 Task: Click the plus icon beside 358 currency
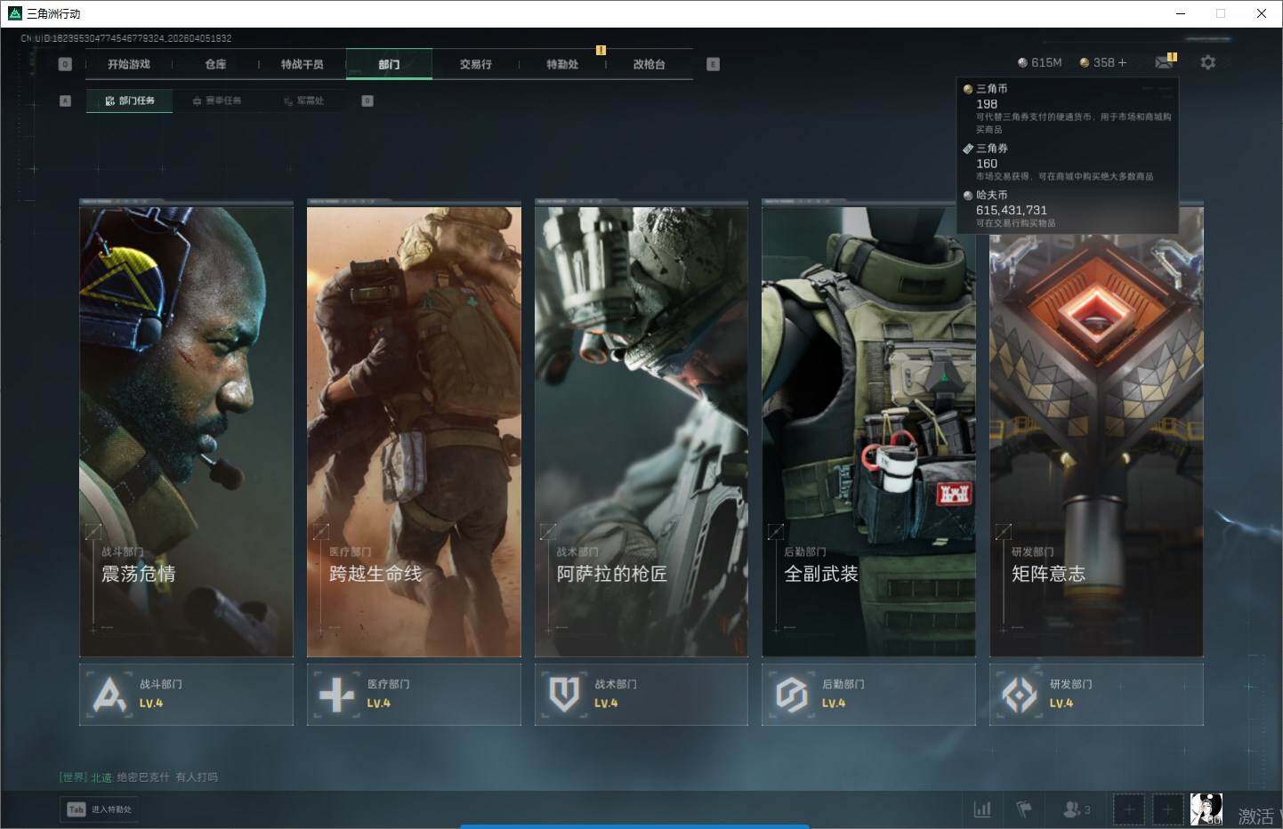1122,62
